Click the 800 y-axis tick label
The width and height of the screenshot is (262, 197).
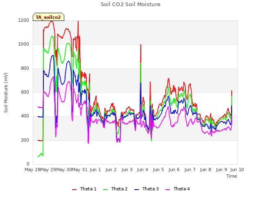click(x=25, y=69)
